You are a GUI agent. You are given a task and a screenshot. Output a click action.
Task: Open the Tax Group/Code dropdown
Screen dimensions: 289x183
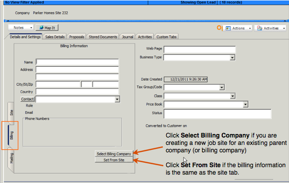[x=222, y=87]
